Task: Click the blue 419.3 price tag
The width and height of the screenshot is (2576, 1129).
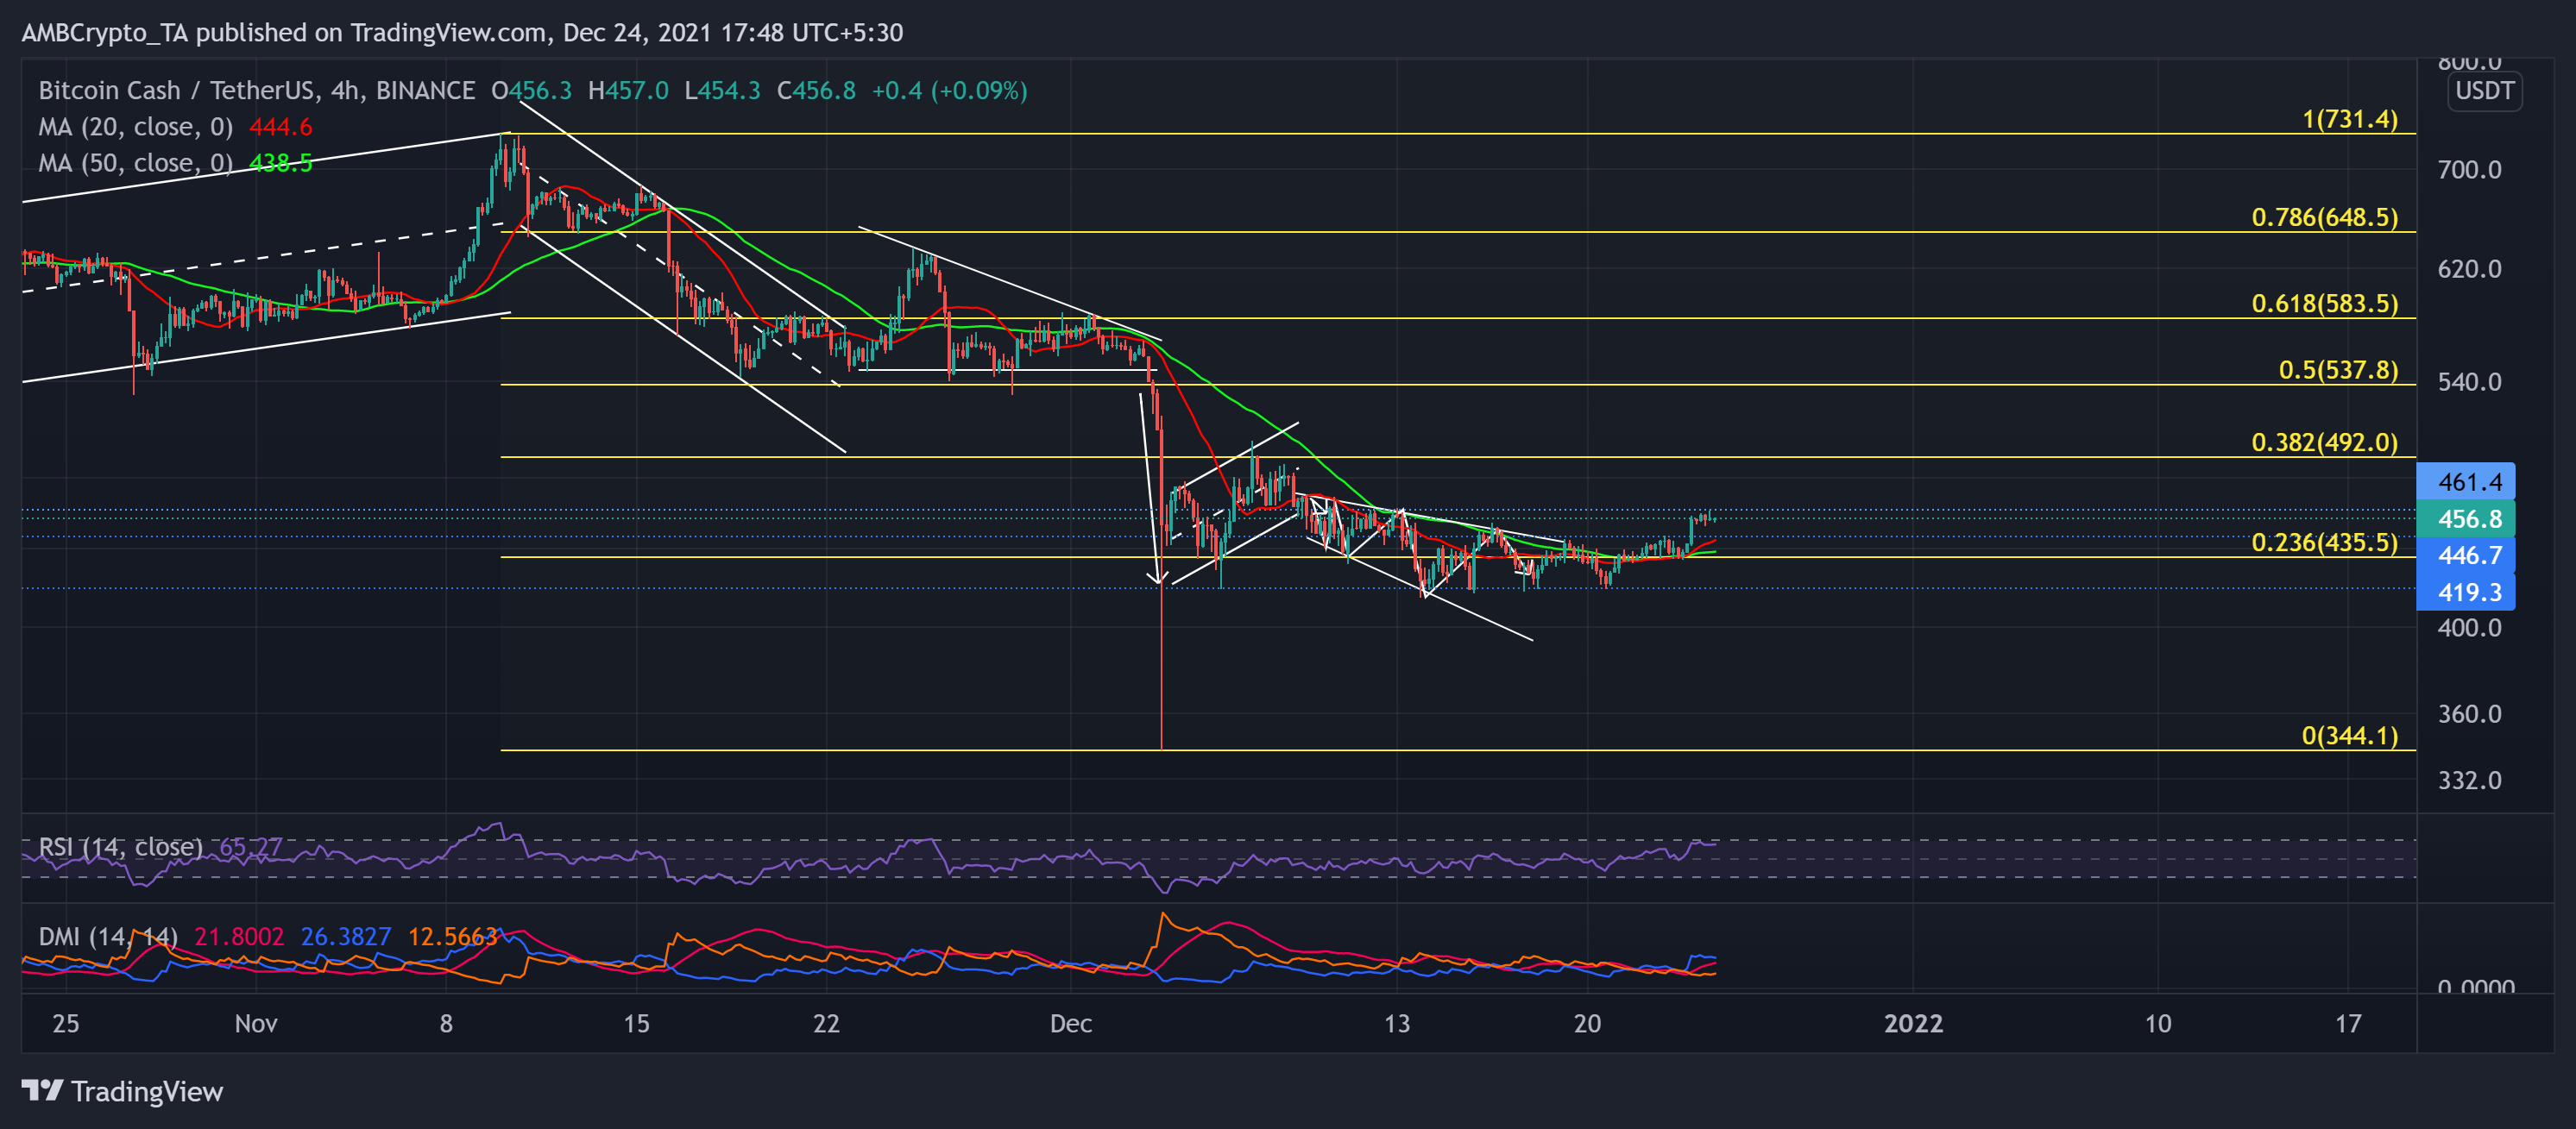Action: [2468, 593]
